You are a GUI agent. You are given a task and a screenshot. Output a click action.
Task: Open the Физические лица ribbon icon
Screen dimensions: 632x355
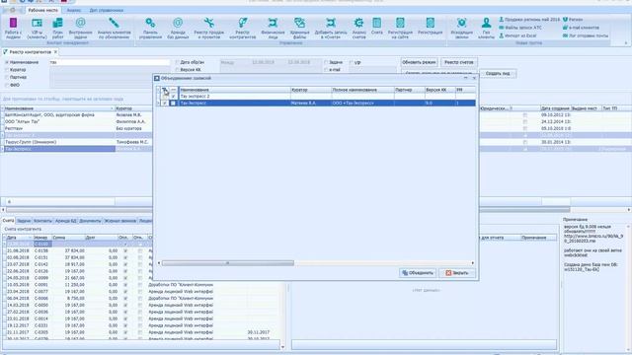(273, 28)
